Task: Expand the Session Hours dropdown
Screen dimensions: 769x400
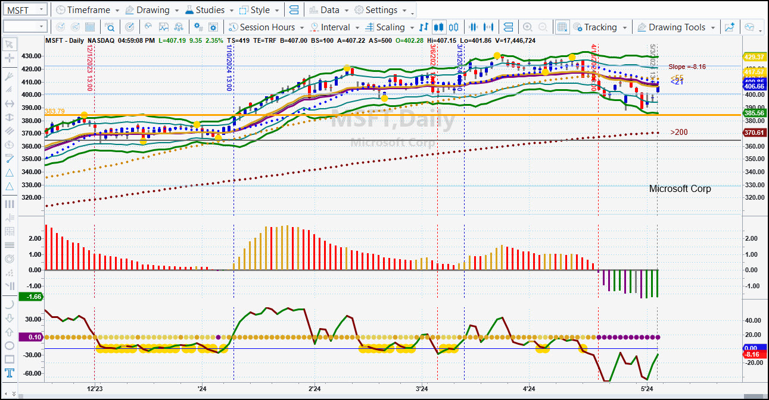Action: coord(267,27)
